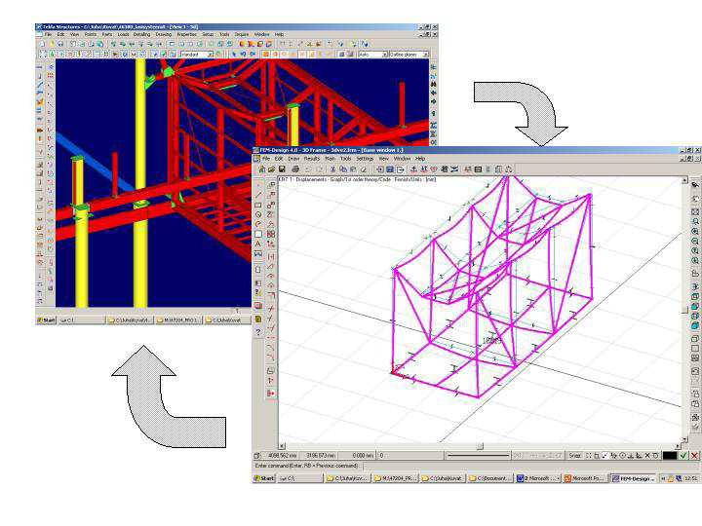
Task: Toggle last snap icon before the black swatch
Action: (656, 455)
